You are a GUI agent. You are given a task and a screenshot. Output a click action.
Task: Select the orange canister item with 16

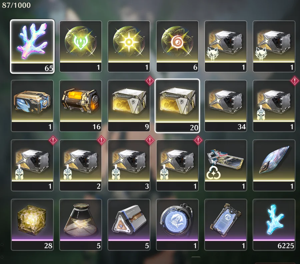(x=81, y=106)
